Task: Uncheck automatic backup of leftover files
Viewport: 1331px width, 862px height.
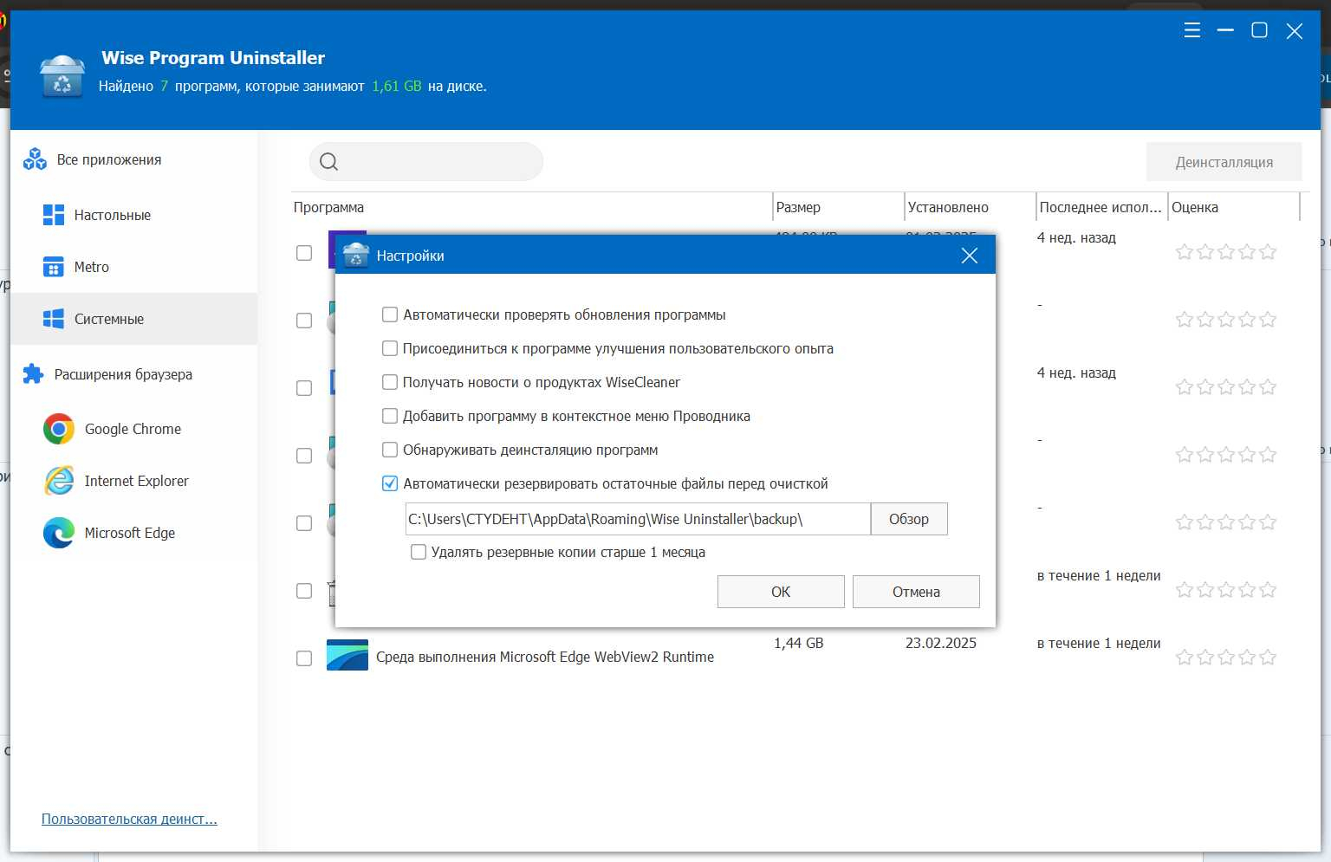Action: 390,483
